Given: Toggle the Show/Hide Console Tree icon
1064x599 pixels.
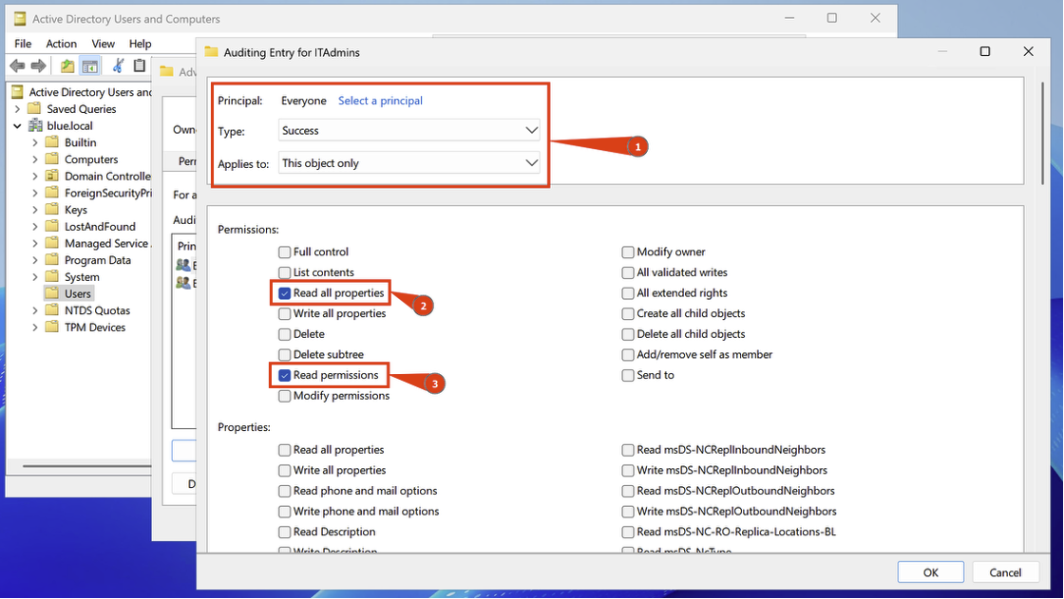Looking at the screenshot, I should [x=90, y=66].
